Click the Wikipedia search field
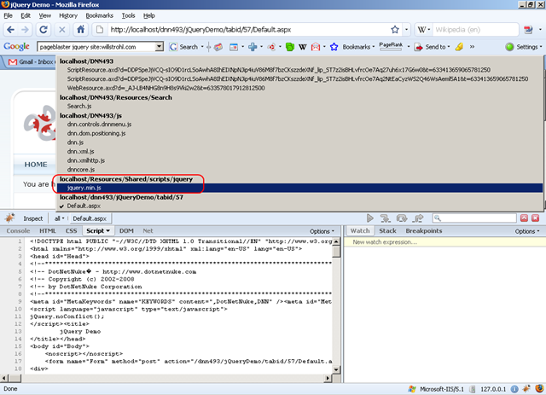The image size is (546, 395). tap(475, 30)
